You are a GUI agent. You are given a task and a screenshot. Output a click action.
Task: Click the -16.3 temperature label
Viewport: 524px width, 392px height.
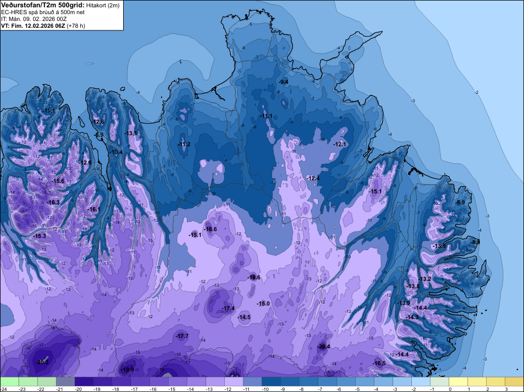[53, 202]
